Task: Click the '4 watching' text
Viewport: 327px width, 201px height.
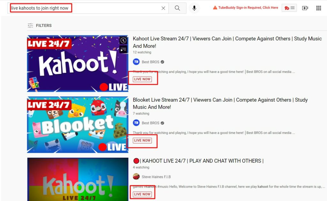Action: 141,167
